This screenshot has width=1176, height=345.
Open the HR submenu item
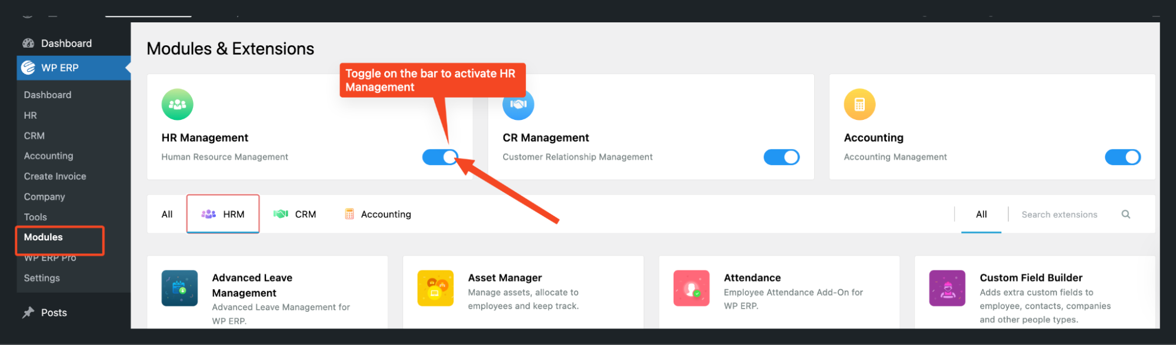tap(31, 116)
